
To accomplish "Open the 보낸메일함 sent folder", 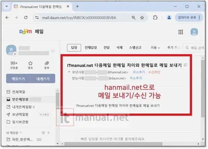I will pos(18,114).
